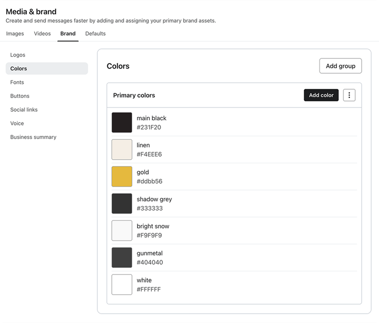Switch to the Images tab
The height and width of the screenshot is (323, 379).
(15, 33)
